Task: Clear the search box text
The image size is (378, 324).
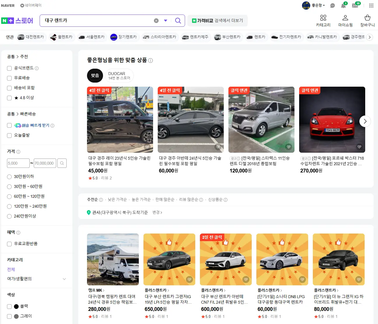Action: (156, 21)
